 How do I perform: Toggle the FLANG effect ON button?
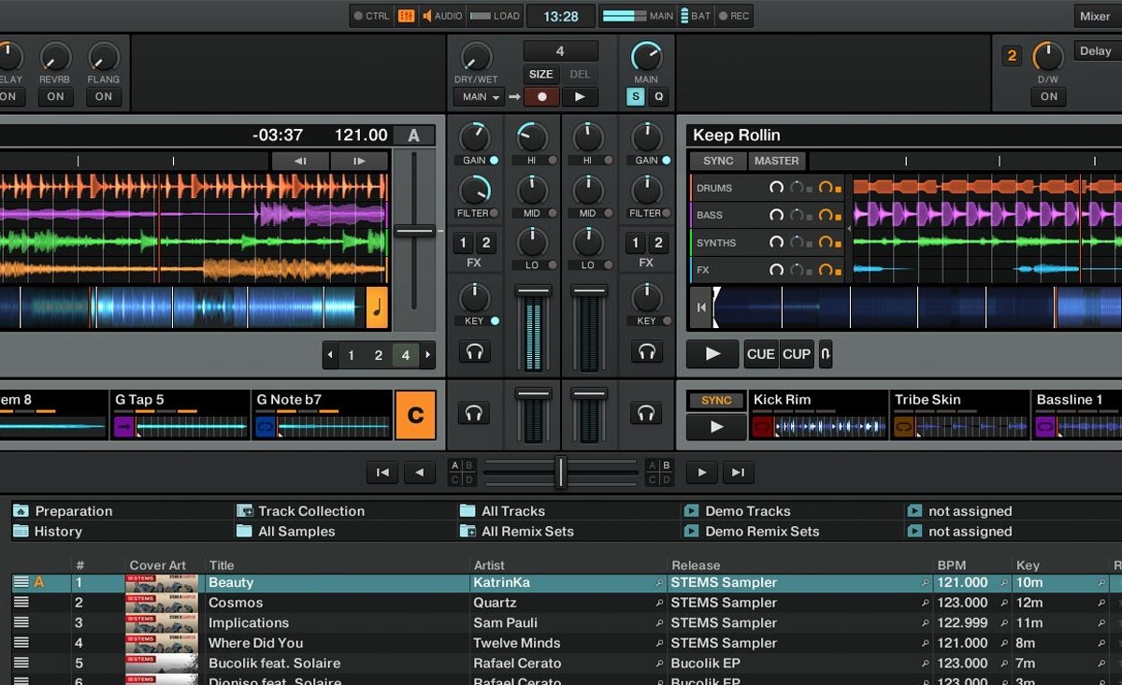point(103,96)
